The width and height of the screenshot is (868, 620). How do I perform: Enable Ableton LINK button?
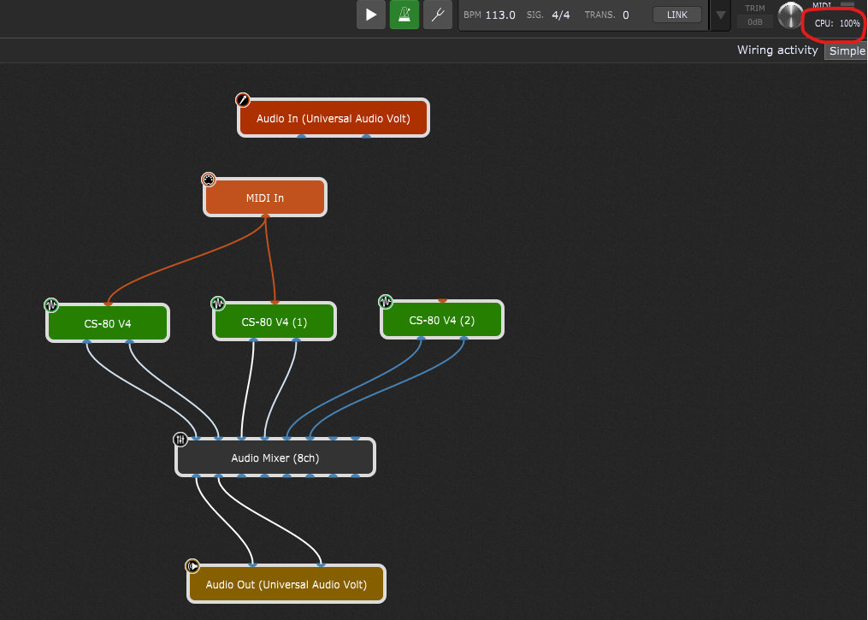677,15
